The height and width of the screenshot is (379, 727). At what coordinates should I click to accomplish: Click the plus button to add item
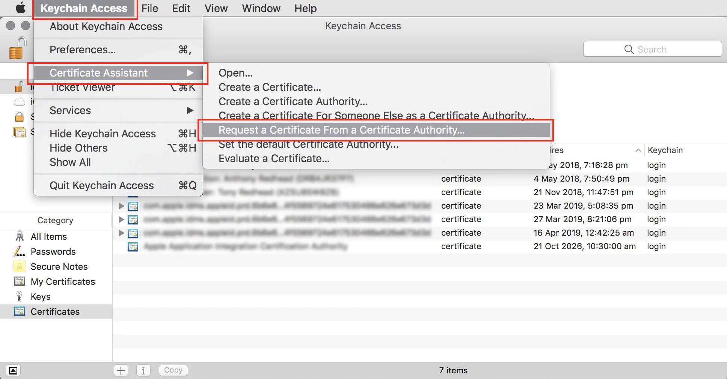(121, 371)
